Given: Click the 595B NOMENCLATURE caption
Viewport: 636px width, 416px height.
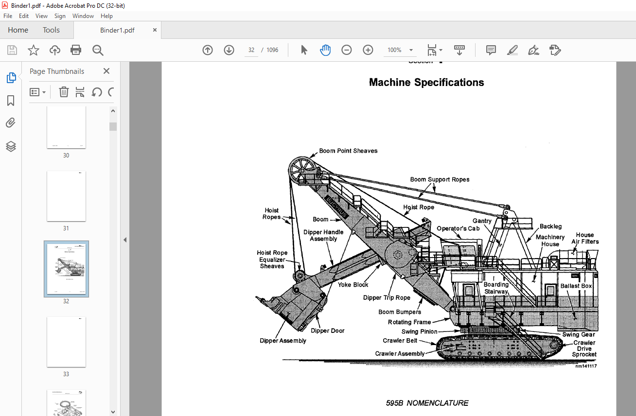Looking at the screenshot, I should 427,403.
